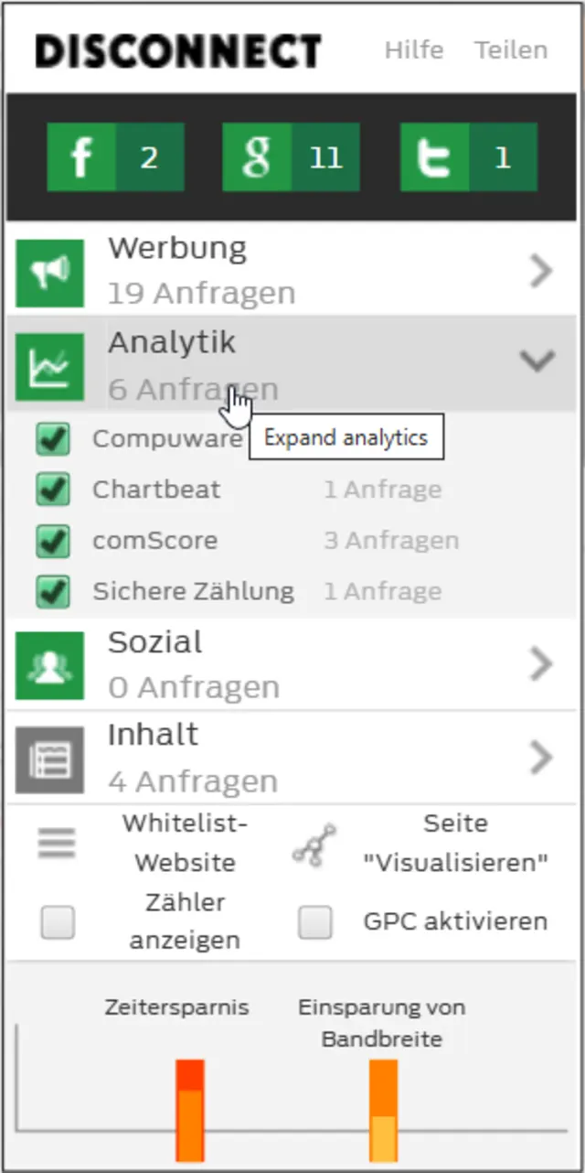Click the Twitter tracker icon
Screen dimensions: 585x1173
coord(435,158)
